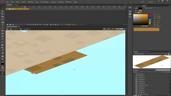Click back arrow in edit bar
The height and width of the screenshot is (96, 171).
[x=7, y=29]
